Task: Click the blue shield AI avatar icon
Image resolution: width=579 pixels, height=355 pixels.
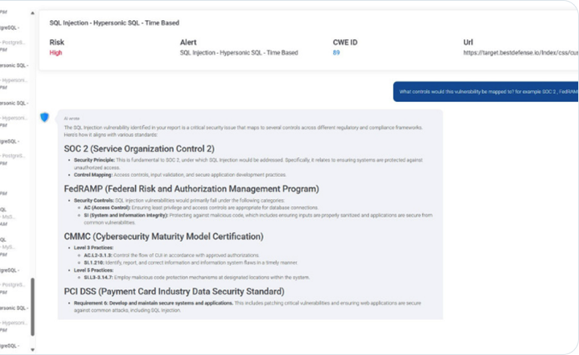Action: click(44, 117)
